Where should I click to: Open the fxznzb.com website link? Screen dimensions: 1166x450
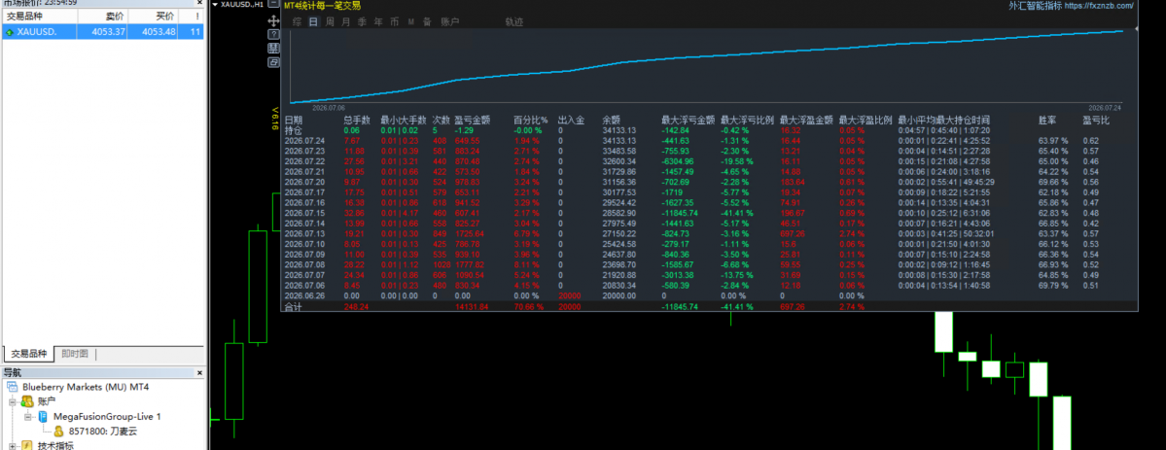(x=1099, y=6)
